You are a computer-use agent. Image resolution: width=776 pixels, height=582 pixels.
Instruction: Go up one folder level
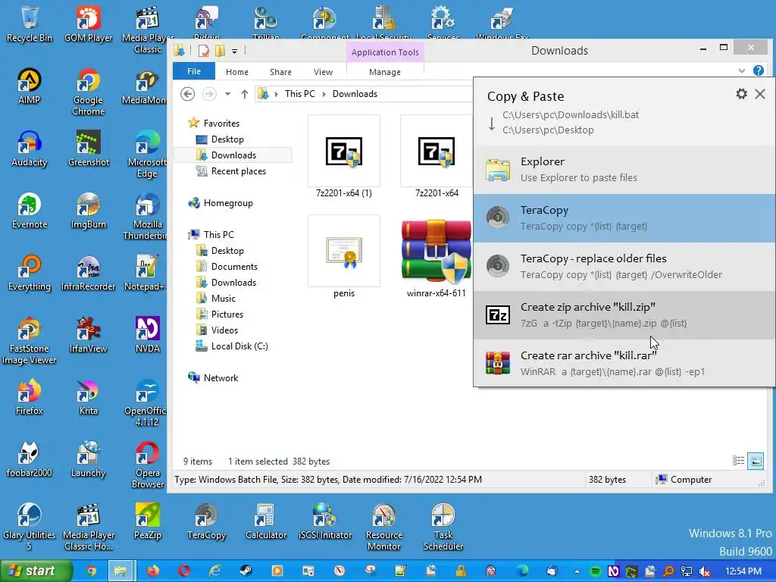(245, 93)
